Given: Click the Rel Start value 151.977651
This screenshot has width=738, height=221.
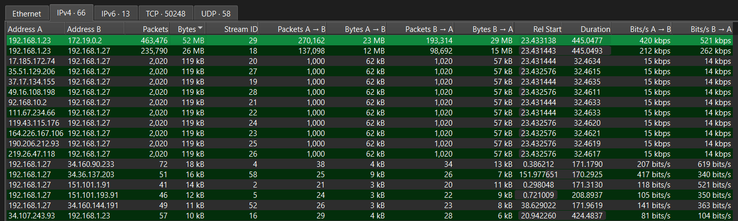Looking at the screenshot, I should (x=538, y=174).
